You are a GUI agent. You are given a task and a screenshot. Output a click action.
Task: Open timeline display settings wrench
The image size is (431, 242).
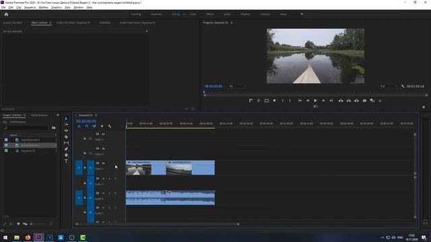[x=110, y=126]
